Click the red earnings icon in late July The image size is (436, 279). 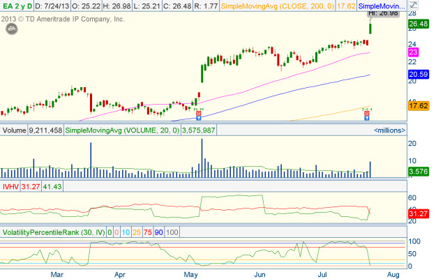point(368,114)
